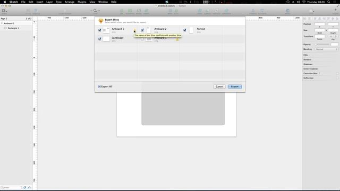Open the View toolbar menu
This screenshot has width=340, height=191.
click(x=311, y=11)
